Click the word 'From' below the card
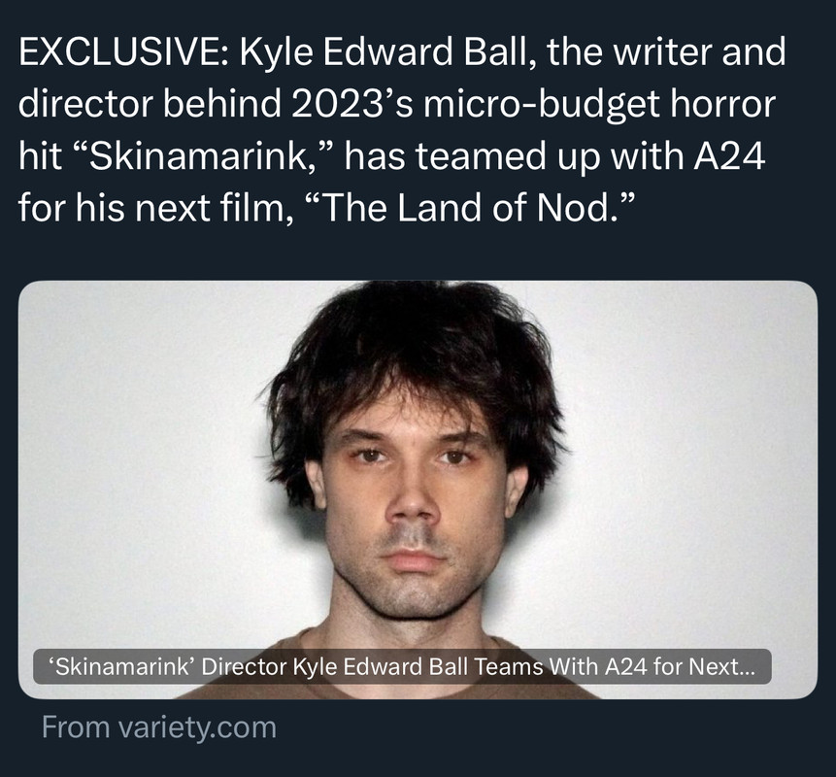This screenshot has width=836, height=777. 75,727
